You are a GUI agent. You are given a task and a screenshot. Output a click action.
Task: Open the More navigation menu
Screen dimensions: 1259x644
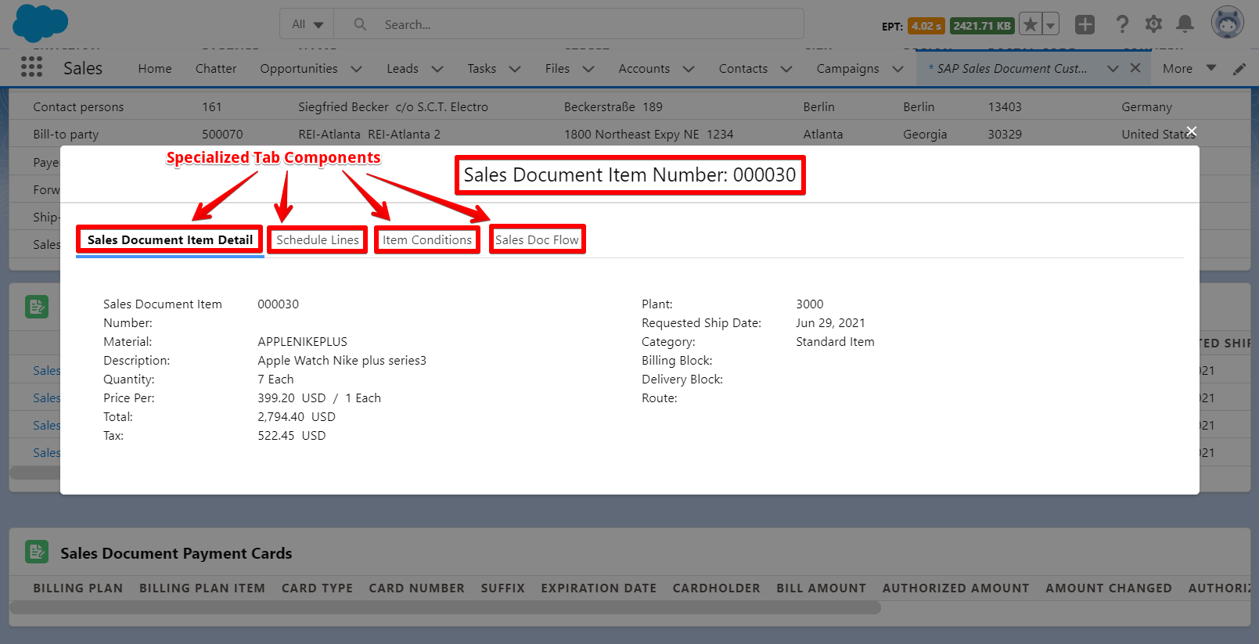(x=1189, y=68)
